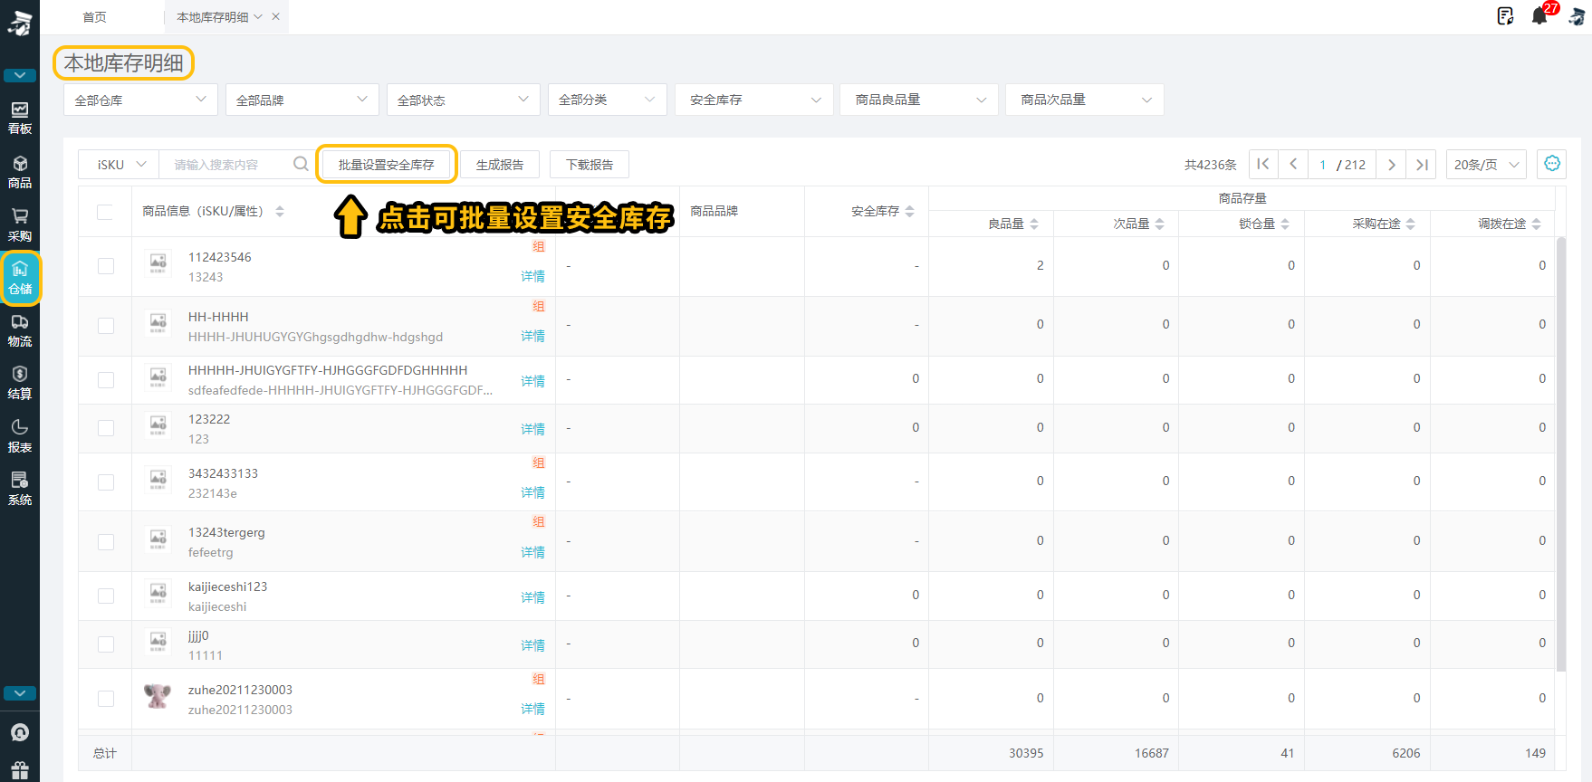The width and height of the screenshot is (1592, 782).
Task: Open the column settings round icon
Action: pyautogui.click(x=1552, y=164)
